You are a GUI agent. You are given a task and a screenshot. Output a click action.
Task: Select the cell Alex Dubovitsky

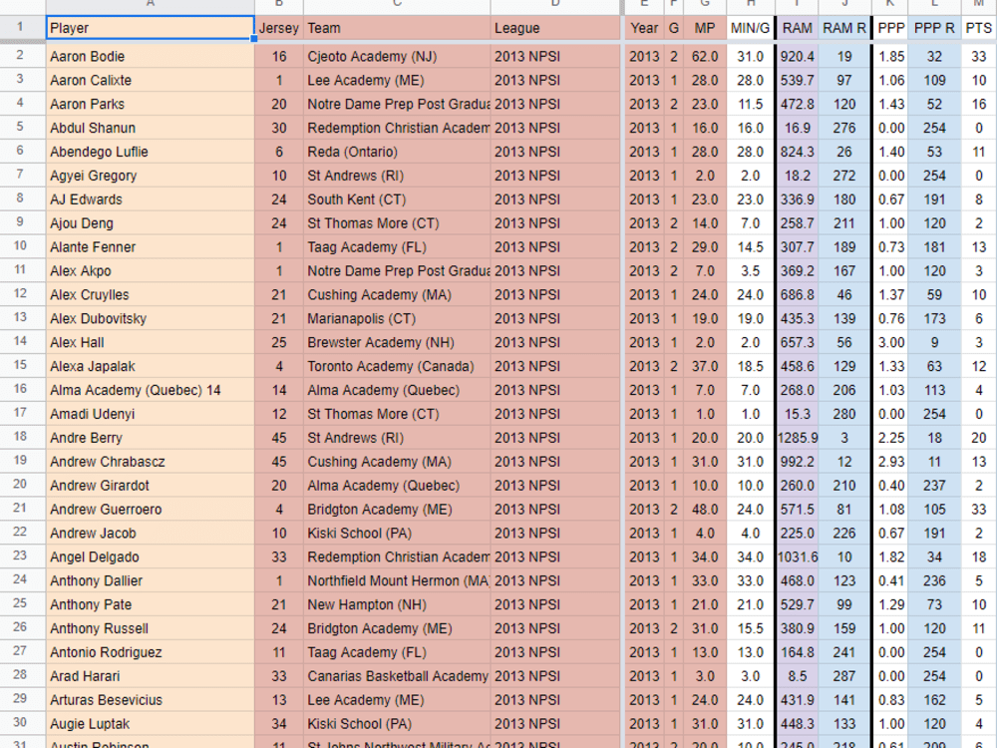coord(151,319)
